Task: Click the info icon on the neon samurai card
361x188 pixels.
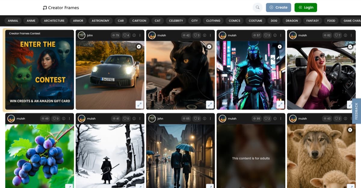Action: point(275,35)
